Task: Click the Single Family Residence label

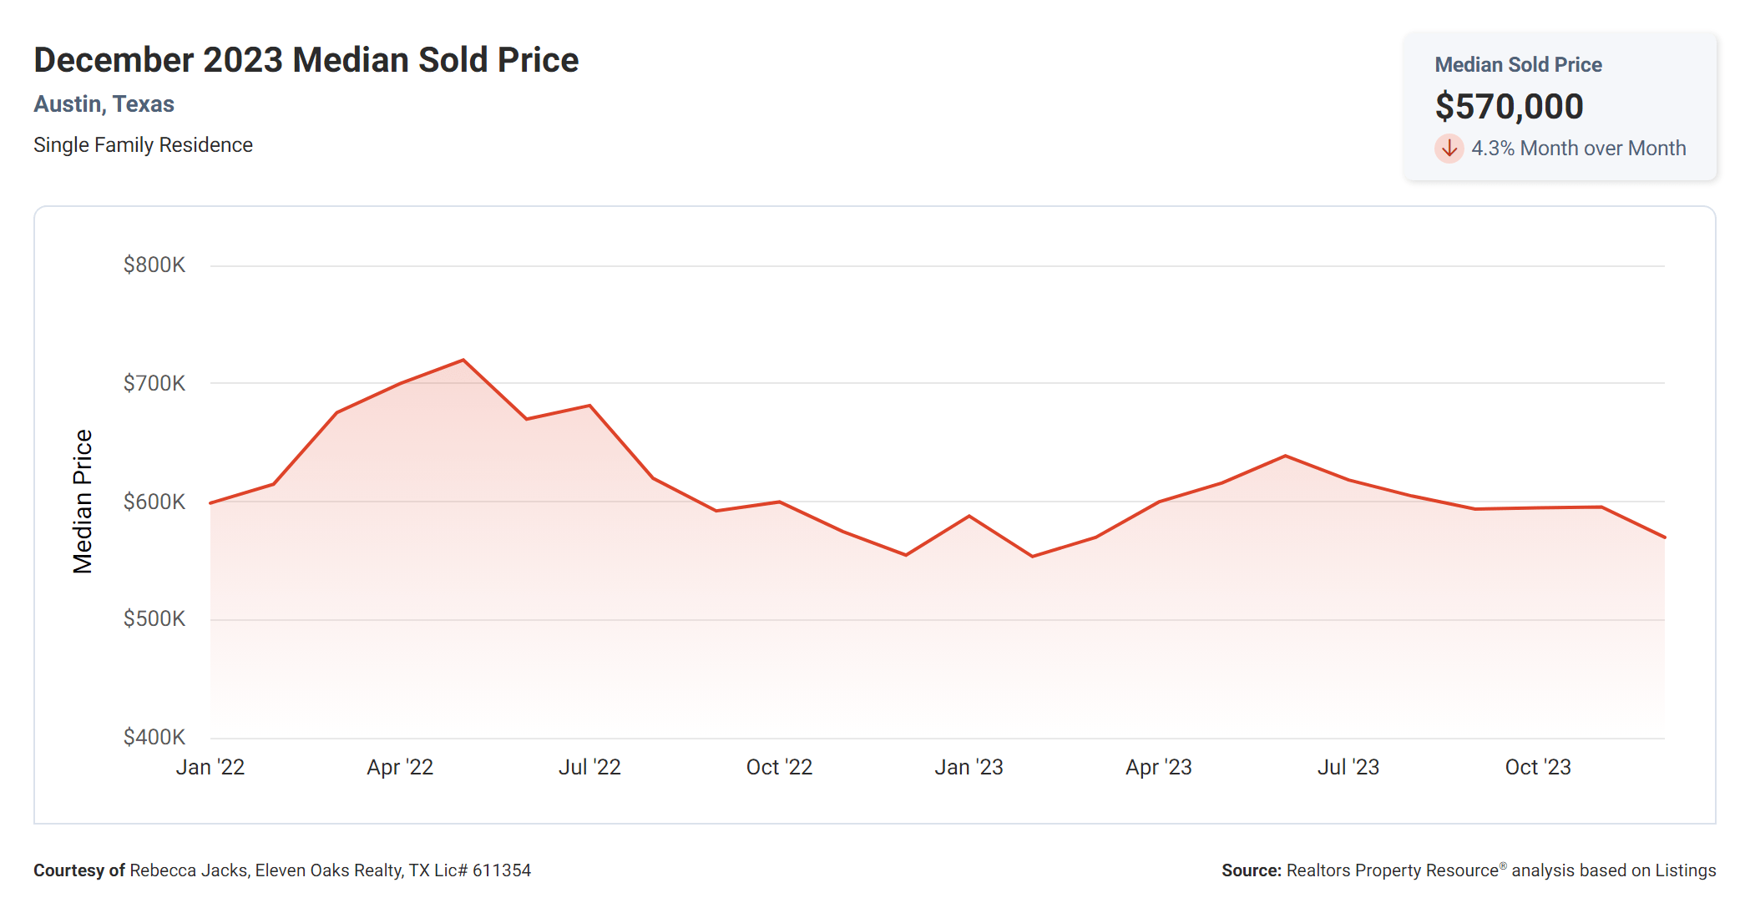Action: (x=143, y=145)
